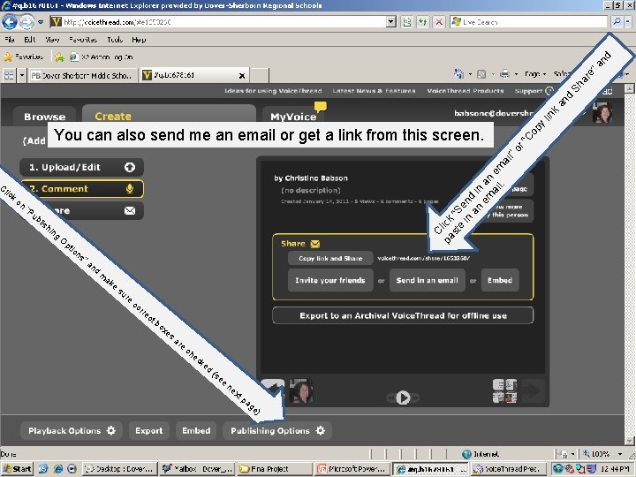Go back with the browser back arrow

[x=10, y=22]
